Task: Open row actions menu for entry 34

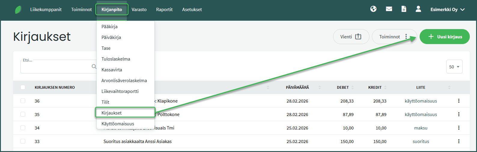Action: pyautogui.click(x=459, y=128)
